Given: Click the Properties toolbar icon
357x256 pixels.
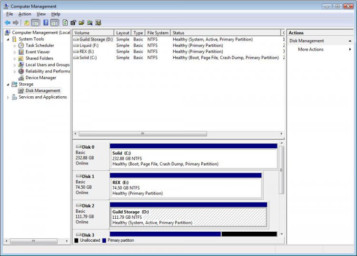Looking at the screenshot, I should coord(73,22).
